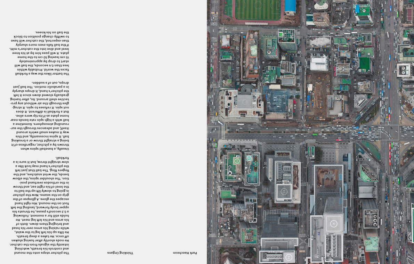This screenshot has width=414, height=264.
Task: Click the herringbone-patterned plaza beside the main road
Action: pyautogui.click(x=327, y=152)
